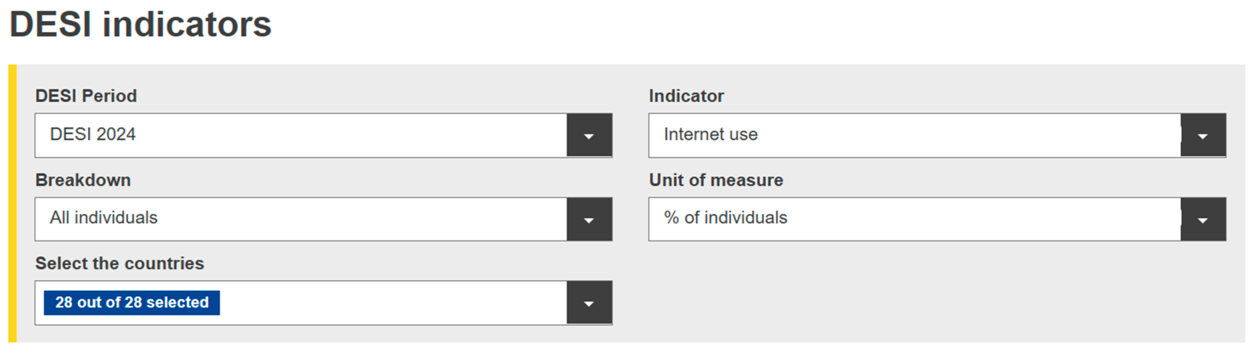Click the Unit of measure arrow button

point(1203,220)
